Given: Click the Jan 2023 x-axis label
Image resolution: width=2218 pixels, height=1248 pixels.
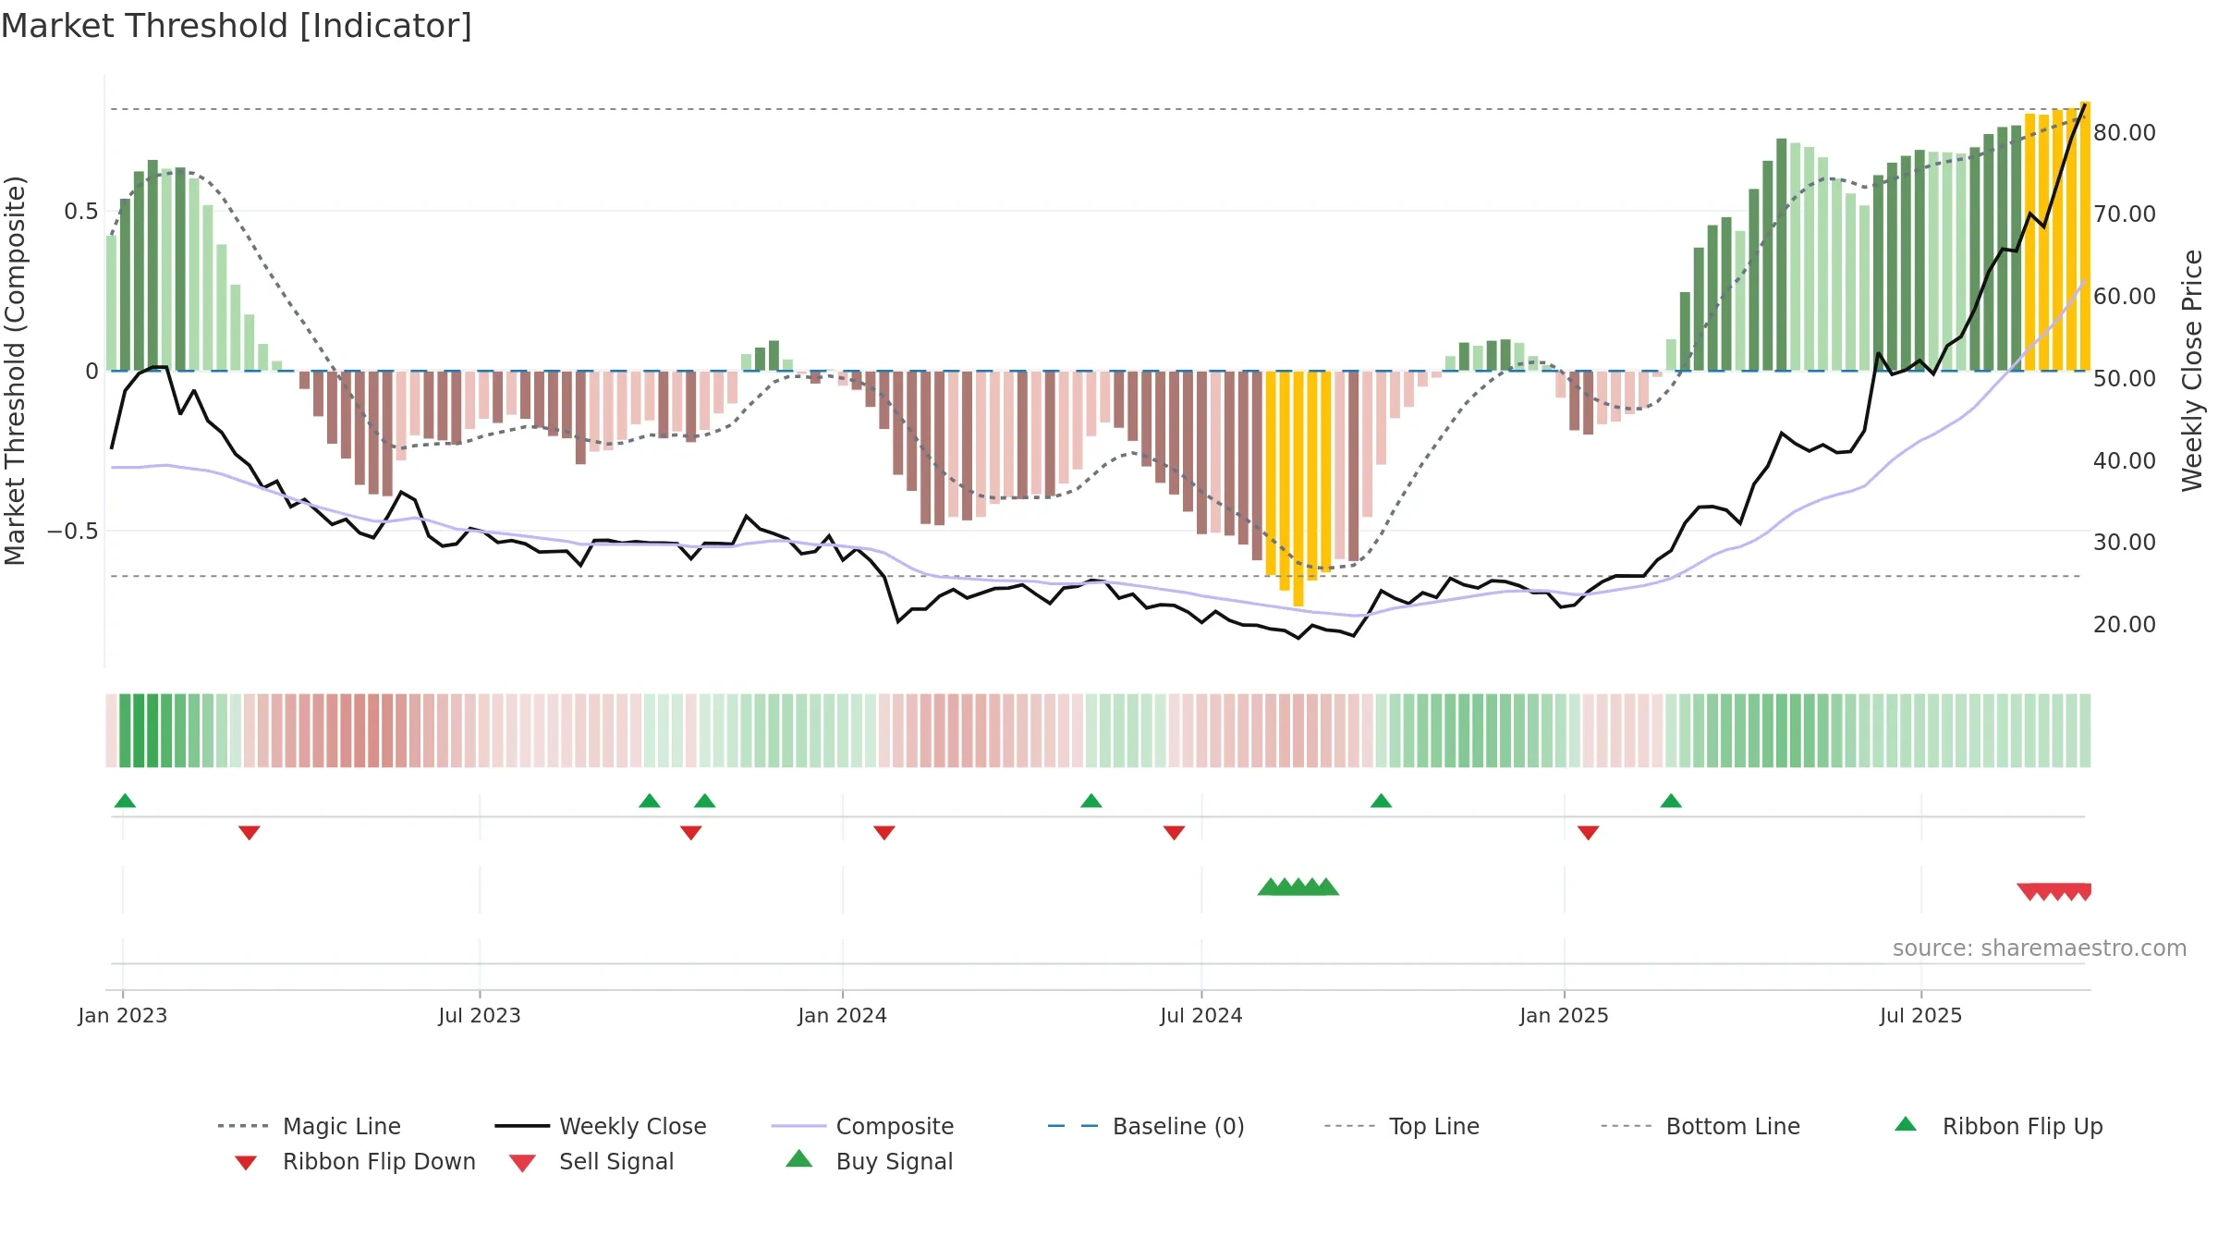Looking at the screenshot, I should pyautogui.click(x=123, y=1016).
